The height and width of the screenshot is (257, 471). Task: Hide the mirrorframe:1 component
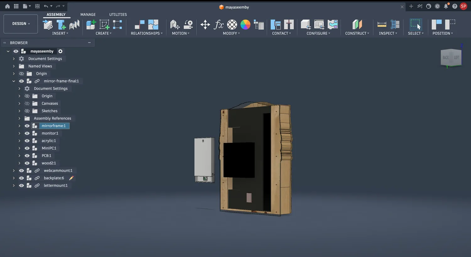[x=27, y=126]
